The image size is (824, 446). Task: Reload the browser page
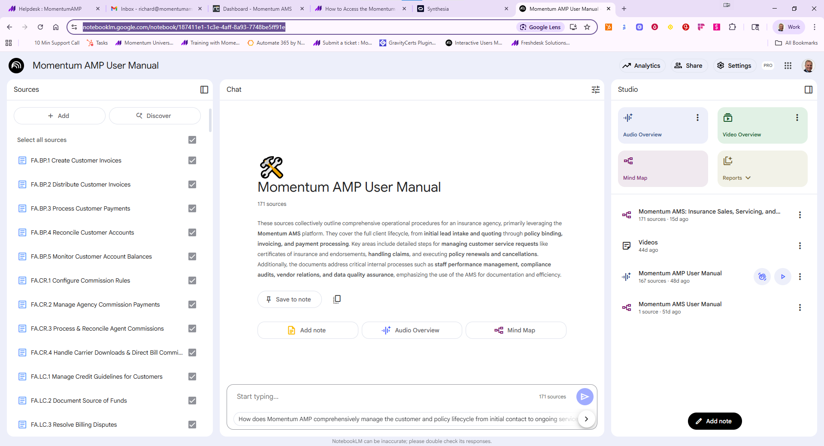[40, 27]
